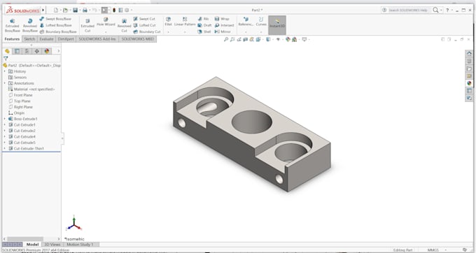The height and width of the screenshot is (253, 476).
Task: Select the Intersect tool
Action: [224, 25]
